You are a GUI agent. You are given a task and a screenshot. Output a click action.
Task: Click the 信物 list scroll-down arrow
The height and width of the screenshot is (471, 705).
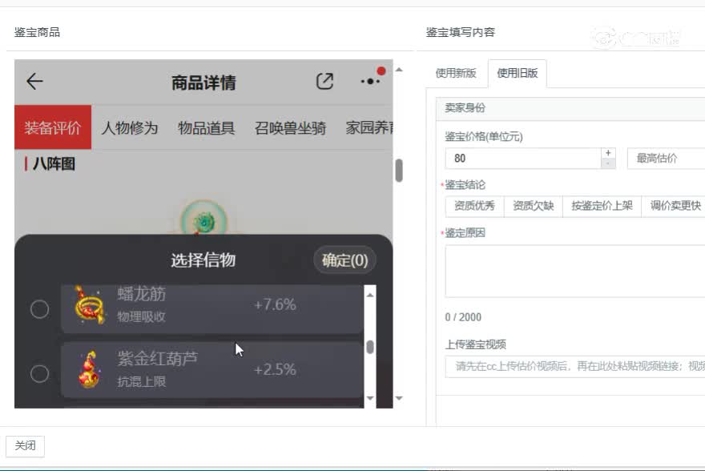click(x=370, y=398)
